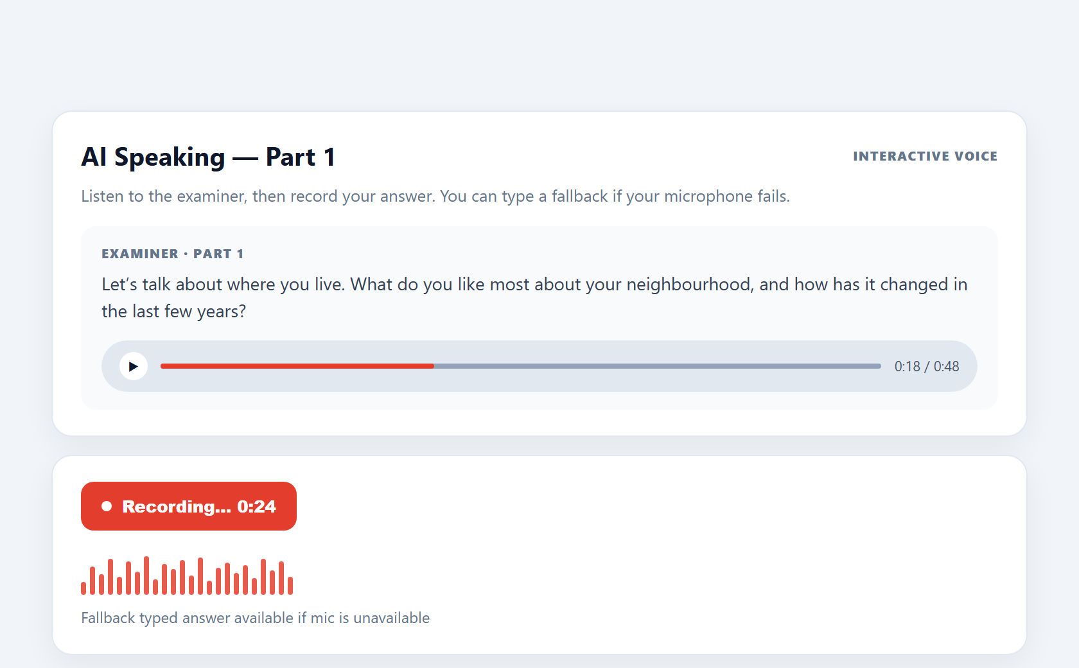Click the red microphone waveform visualizer

click(x=187, y=576)
